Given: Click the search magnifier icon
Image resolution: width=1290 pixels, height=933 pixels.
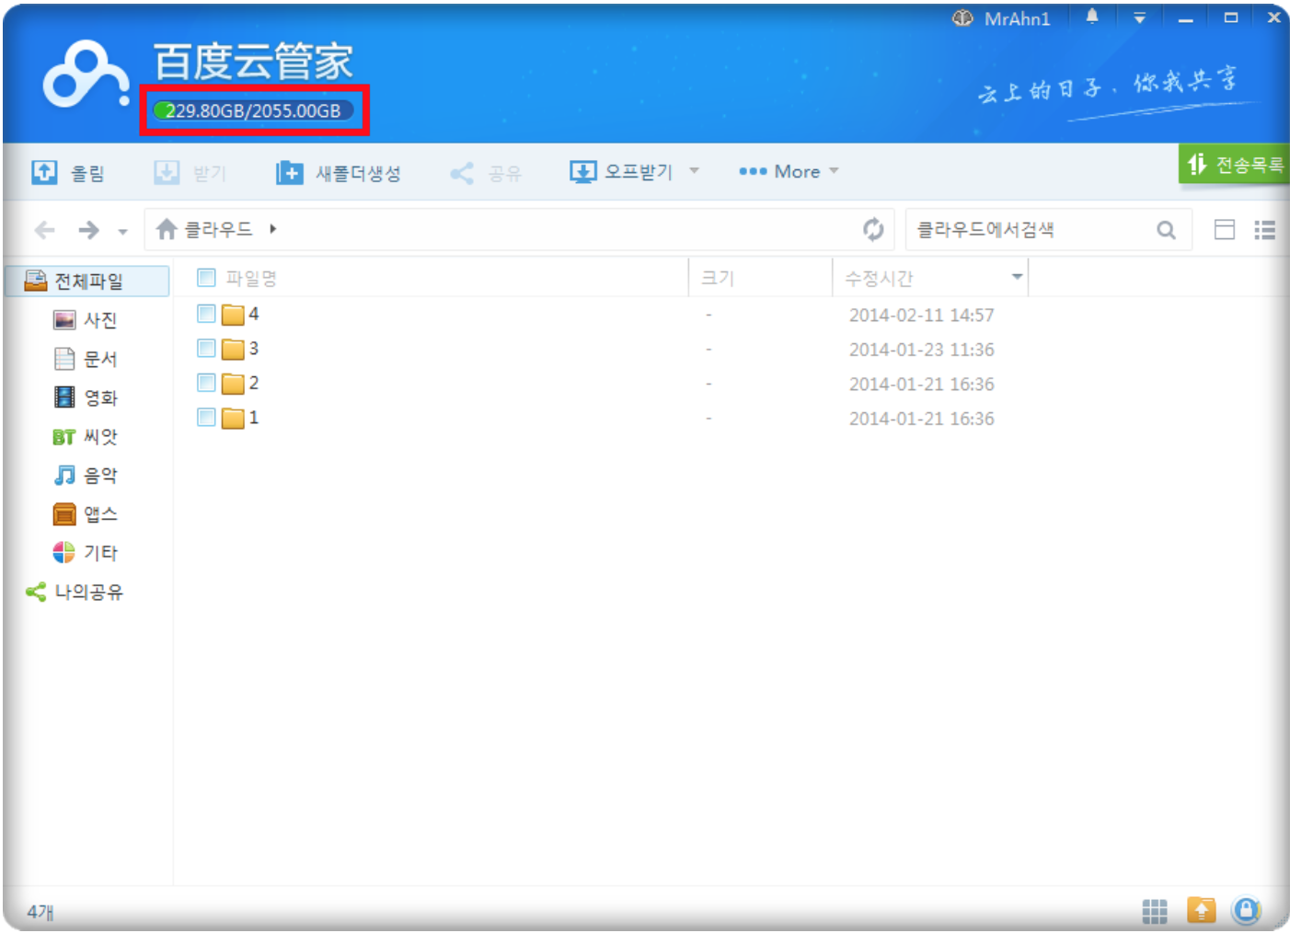Looking at the screenshot, I should click(1166, 230).
